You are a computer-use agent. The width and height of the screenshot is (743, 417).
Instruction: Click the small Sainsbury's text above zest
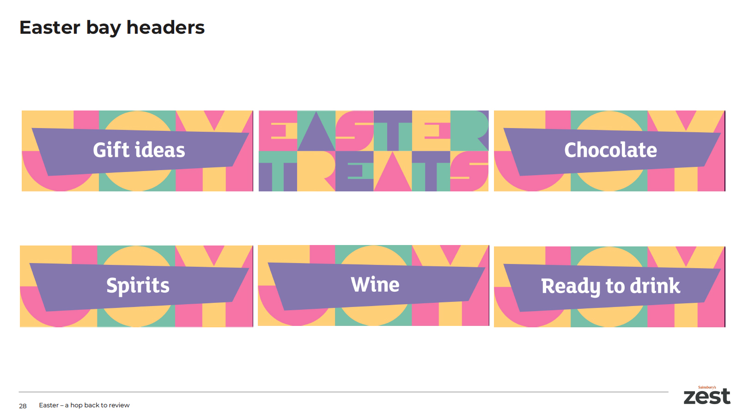[x=707, y=387]
